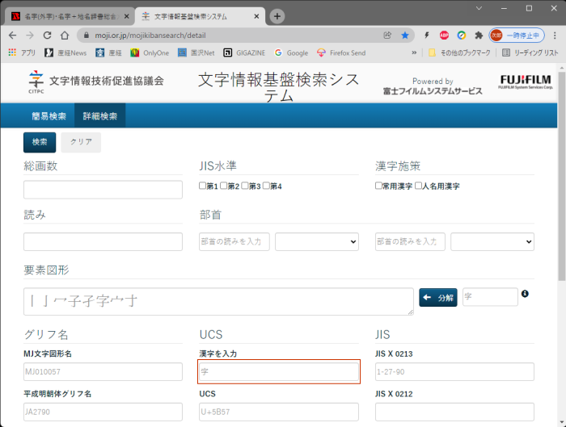The width and height of the screenshot is (566, 427).
Task: Check the 第1 JIS水準 checkbox
Action: coord(203,186)
